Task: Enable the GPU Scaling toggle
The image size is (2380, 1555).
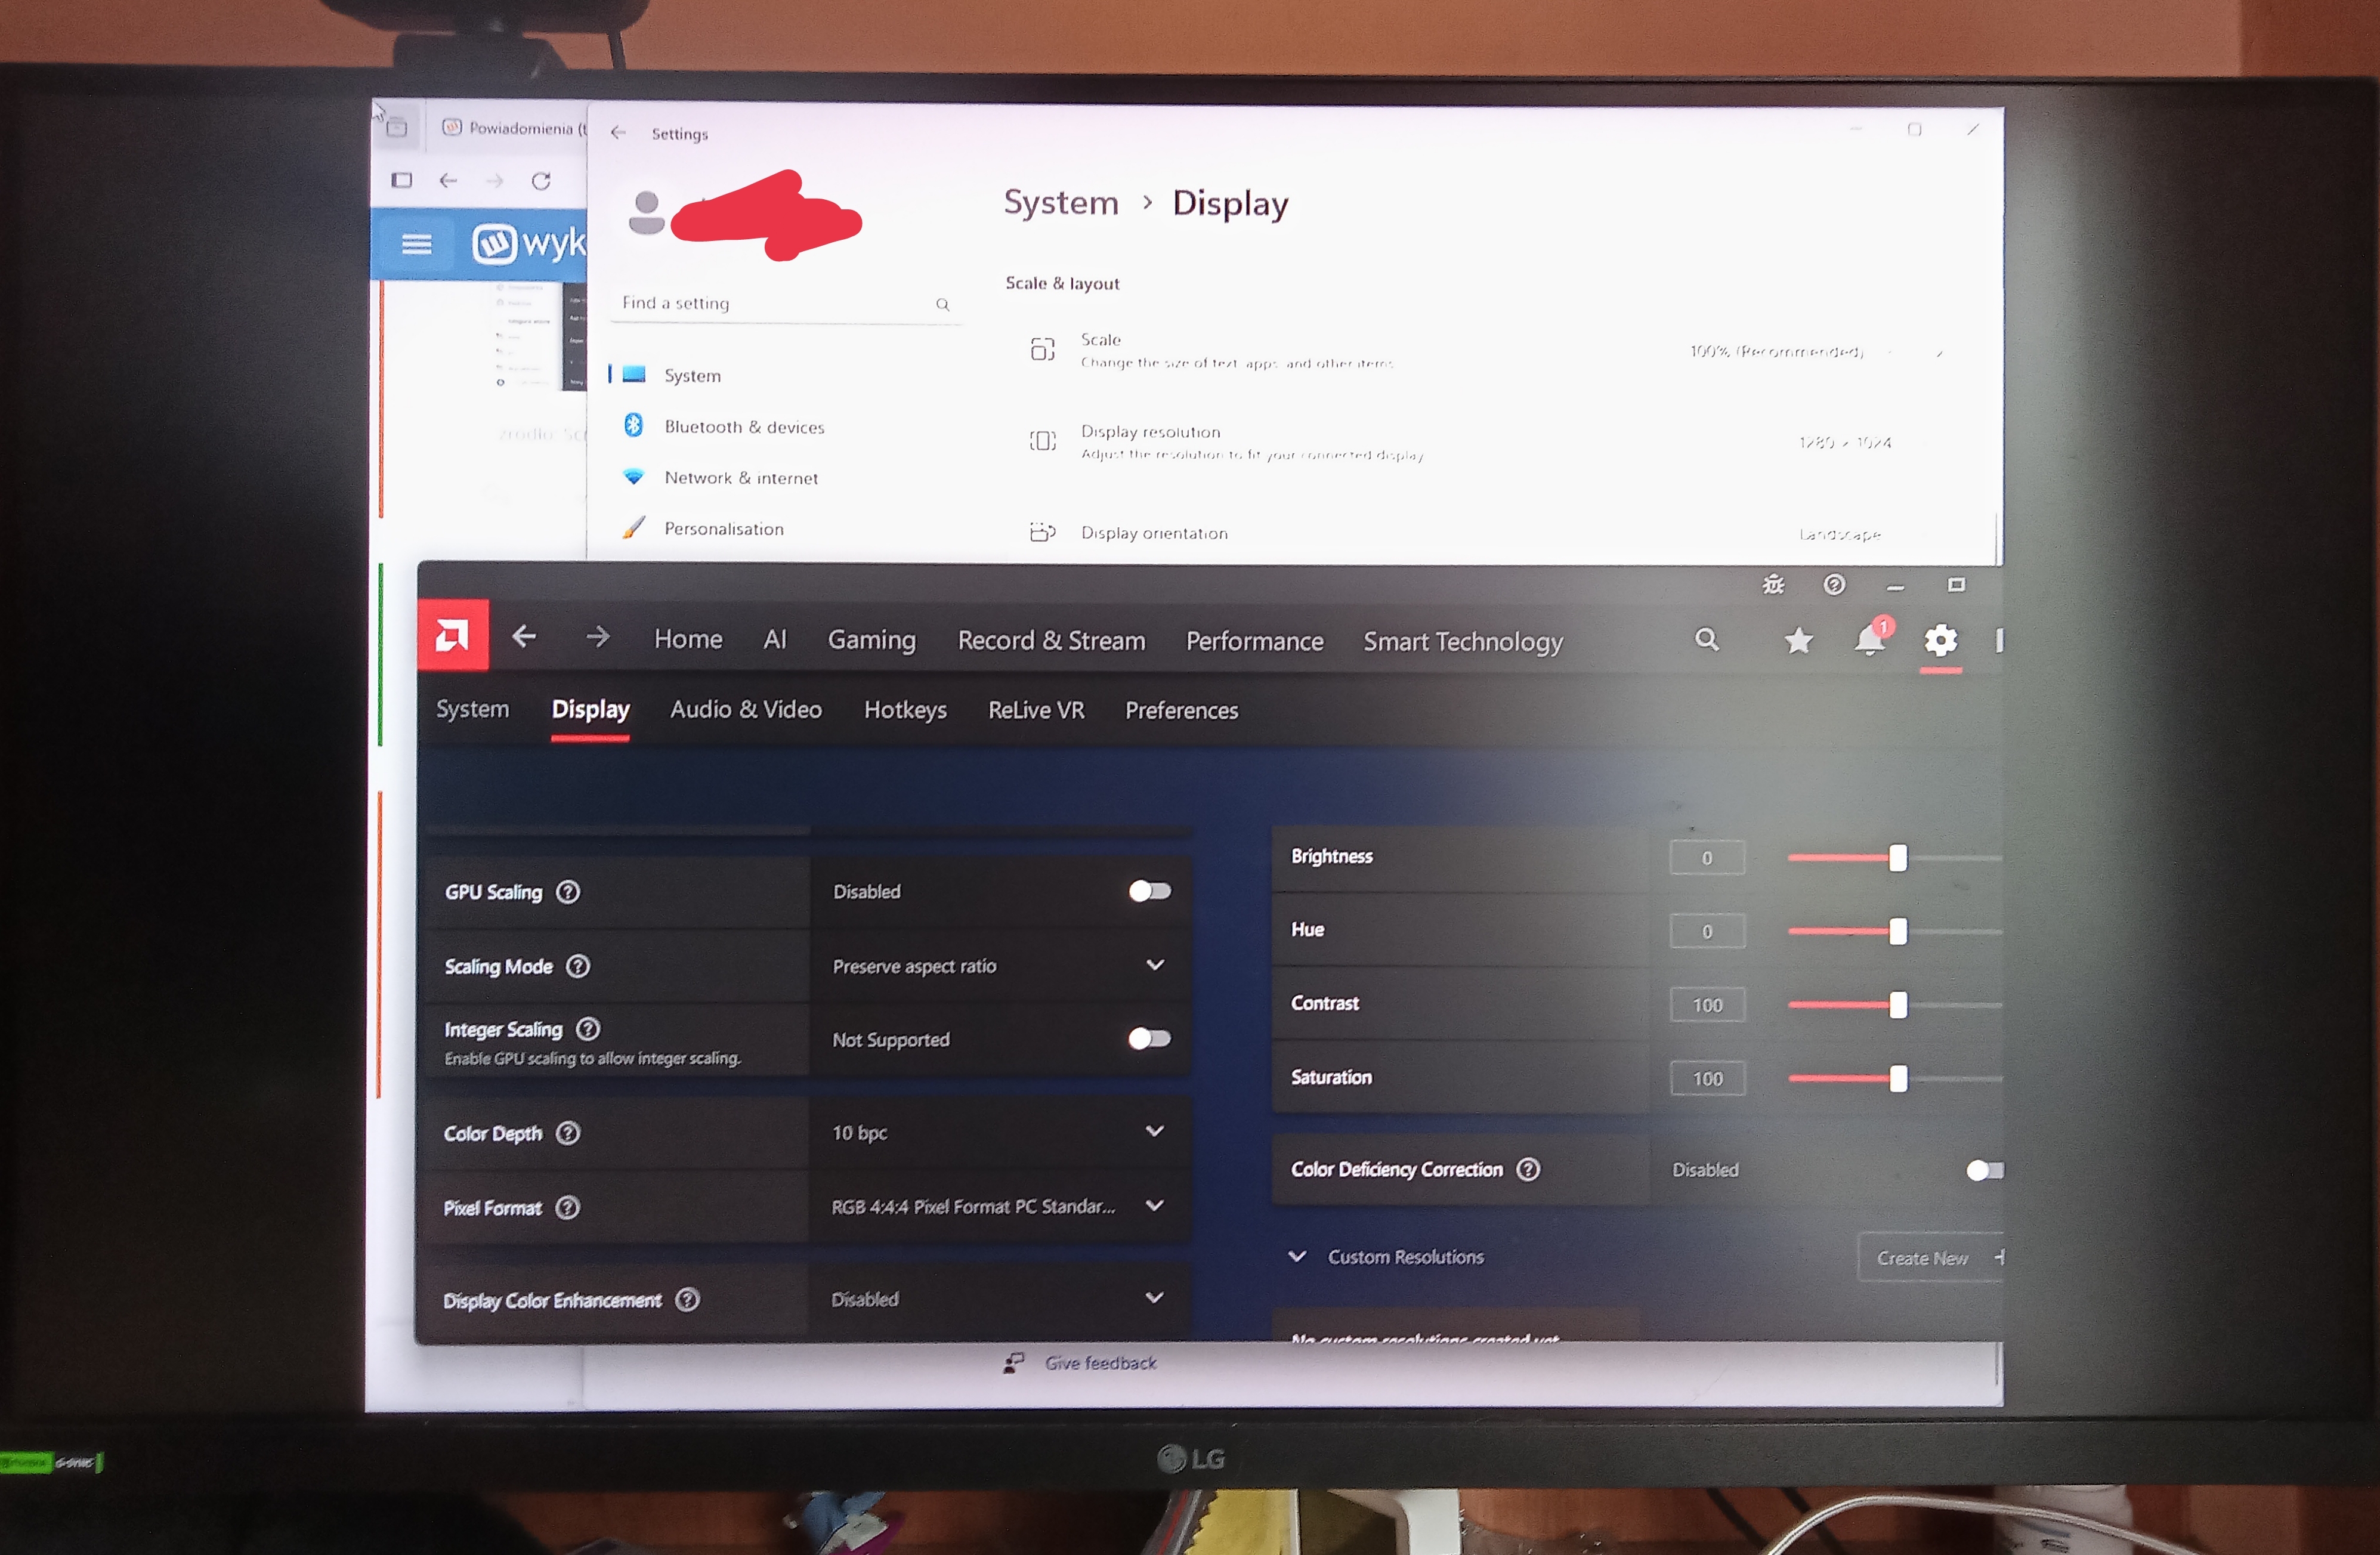Action: pyautogui.click(x=1149, y=891)
